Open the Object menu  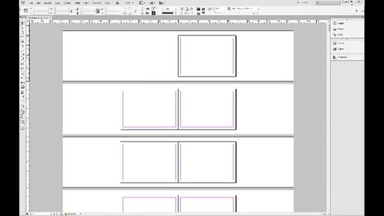(67, 3)
